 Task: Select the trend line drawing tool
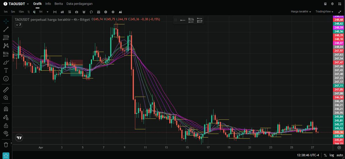(x=6, y=29)
